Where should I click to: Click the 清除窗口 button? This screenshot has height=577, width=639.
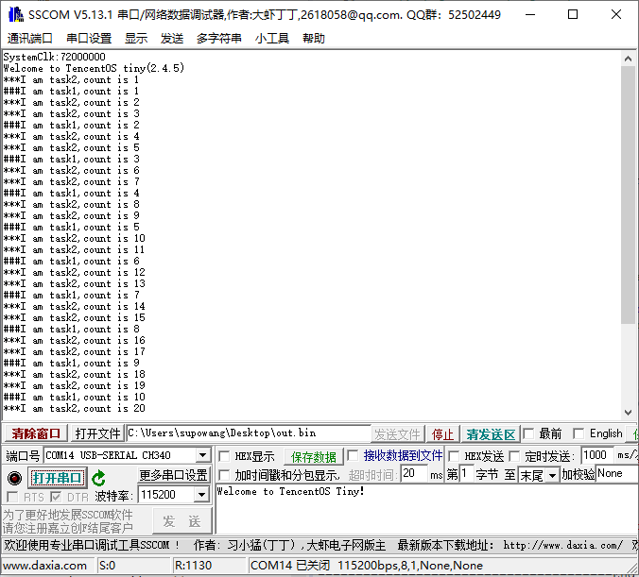(x=36, y=433)
